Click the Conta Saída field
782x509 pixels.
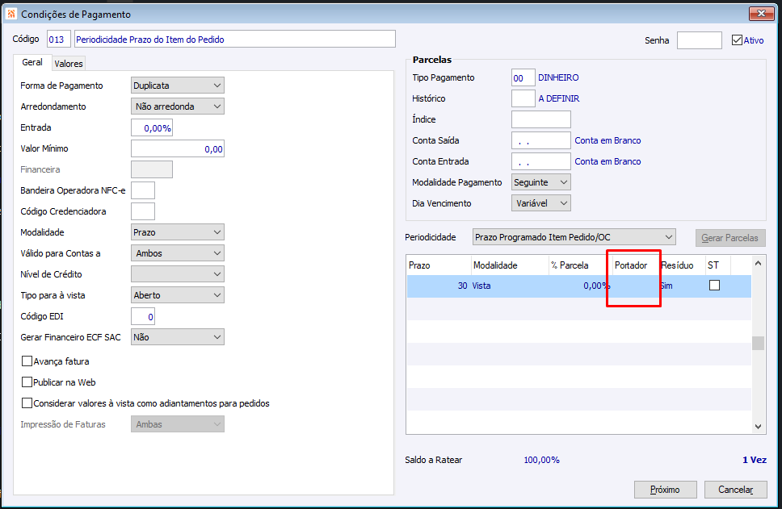pos(540,140)
